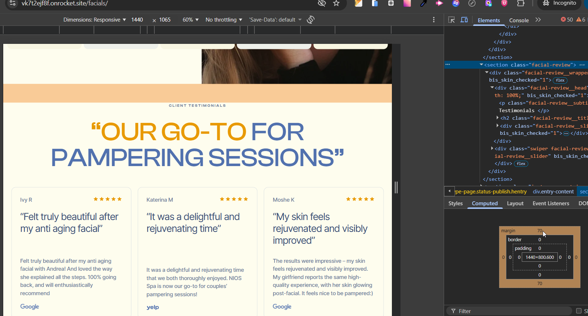The image size is (588, 316).
Task: Click the viewport width field 1440
Action: 137,20
